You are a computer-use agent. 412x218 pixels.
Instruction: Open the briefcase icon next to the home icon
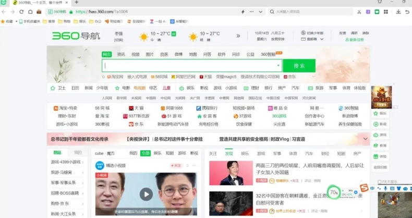pyautogui.click(x=39, y=12)
